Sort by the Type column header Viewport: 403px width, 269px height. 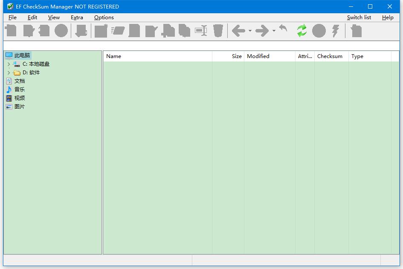click(370, 56)
